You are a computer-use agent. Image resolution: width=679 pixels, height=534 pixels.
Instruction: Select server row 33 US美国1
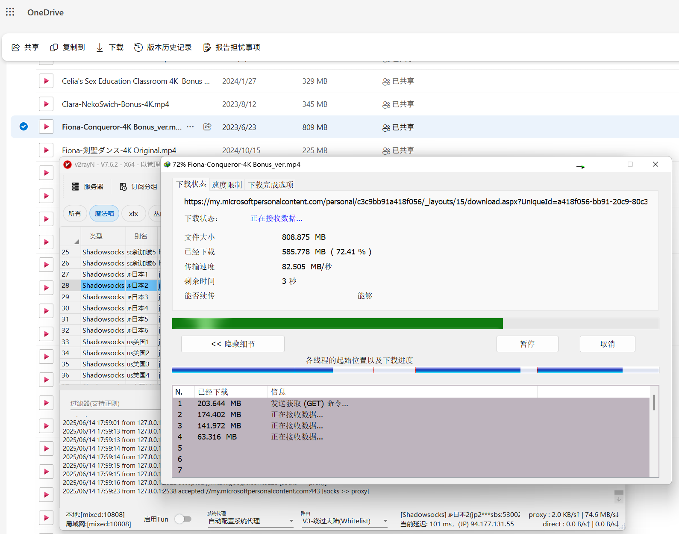[110, 342]
